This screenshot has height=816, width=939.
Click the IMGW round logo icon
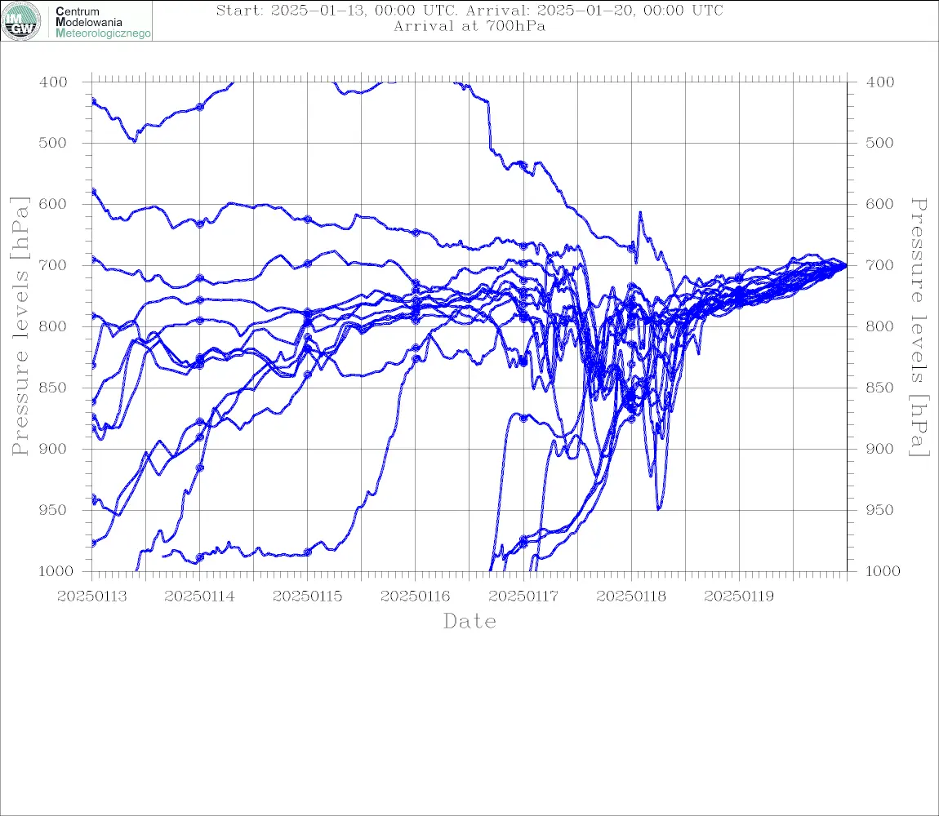(21, 21)
